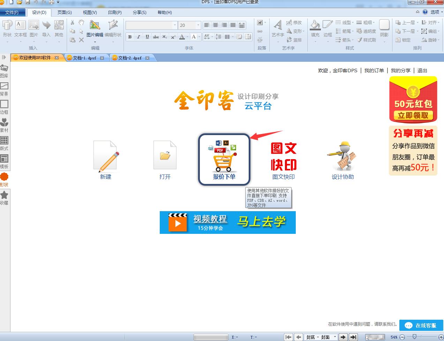The image size is (444, 341).
Task: Open the 收藏 star favorites icon
Action: tap(4, 195)
